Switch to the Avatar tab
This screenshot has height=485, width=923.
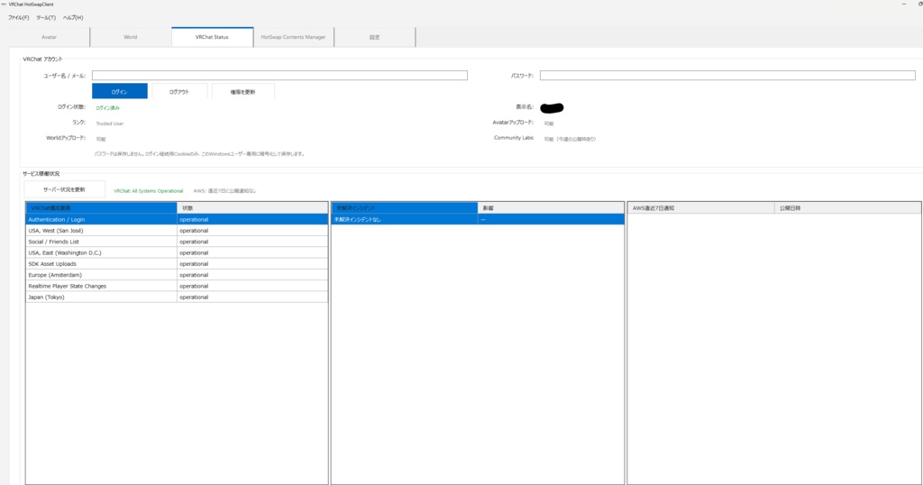49,37
